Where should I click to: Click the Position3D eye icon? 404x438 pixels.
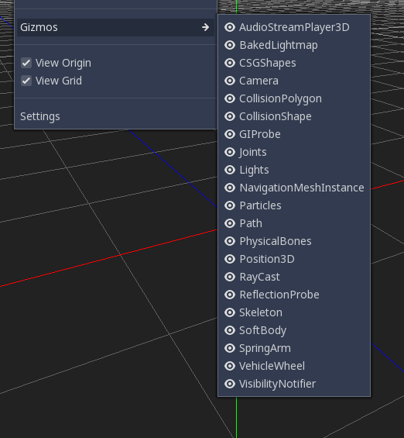[x=230, y=259]
